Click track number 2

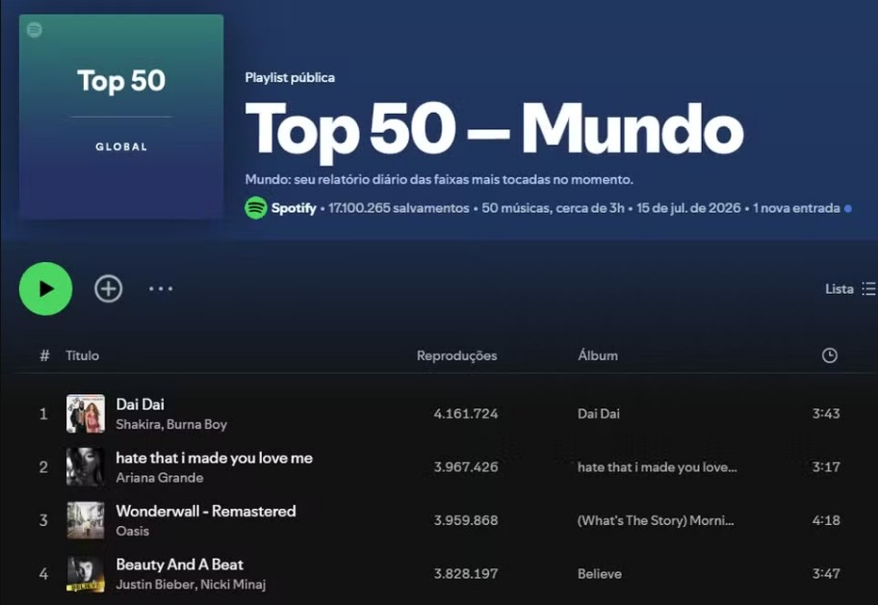pos(43,466)
